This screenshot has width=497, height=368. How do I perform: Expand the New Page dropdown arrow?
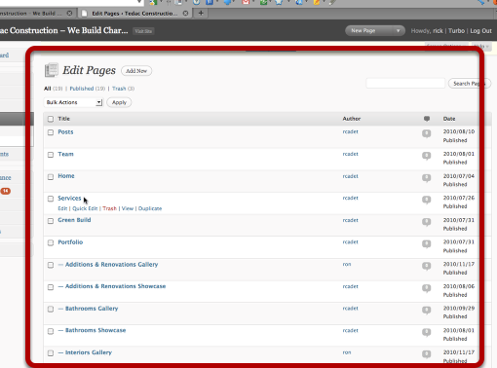(x=398, y=31)
